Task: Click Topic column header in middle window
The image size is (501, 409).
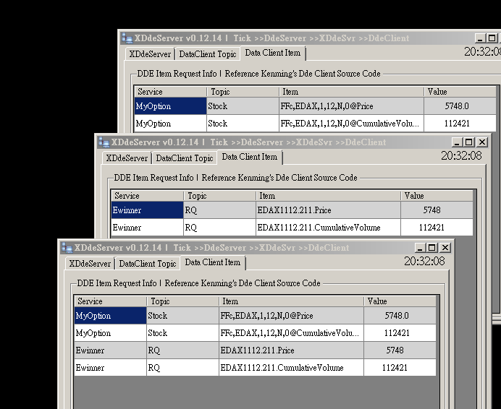Action: point(220,196)
